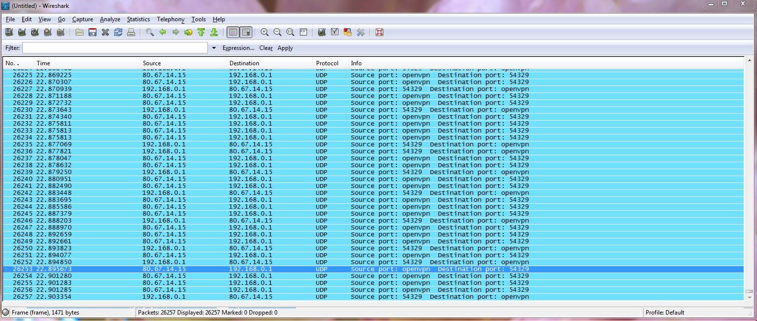Sort packets by Time column header
757x321 pixels.
pyautogui.click(x=87, y=63)
